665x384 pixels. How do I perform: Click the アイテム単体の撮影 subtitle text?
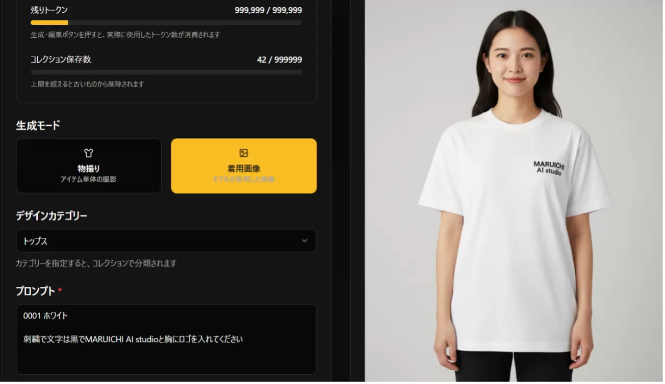[89, 179]
